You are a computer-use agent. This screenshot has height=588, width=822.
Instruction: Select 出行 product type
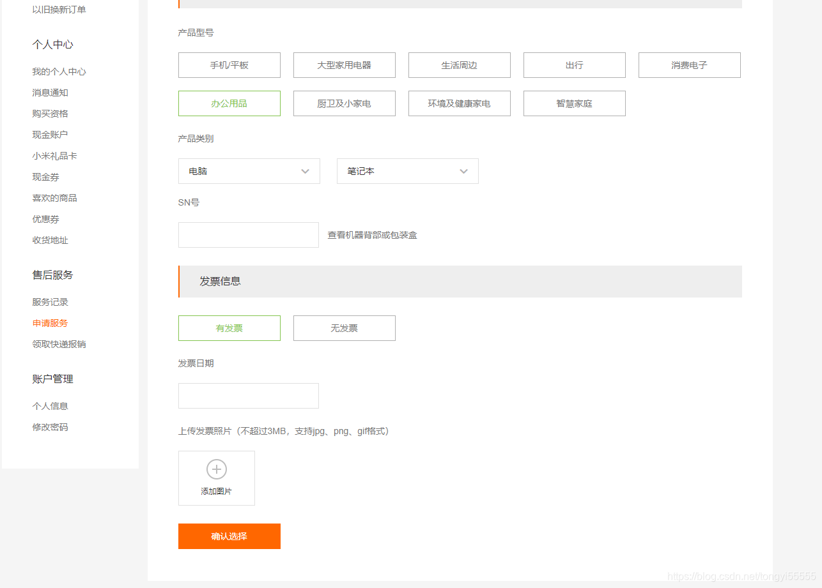[574, 65]
